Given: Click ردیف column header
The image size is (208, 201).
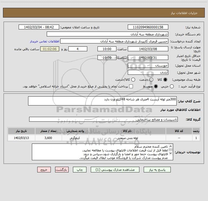Looking at the screenshot, I should [x=196, y=131].
